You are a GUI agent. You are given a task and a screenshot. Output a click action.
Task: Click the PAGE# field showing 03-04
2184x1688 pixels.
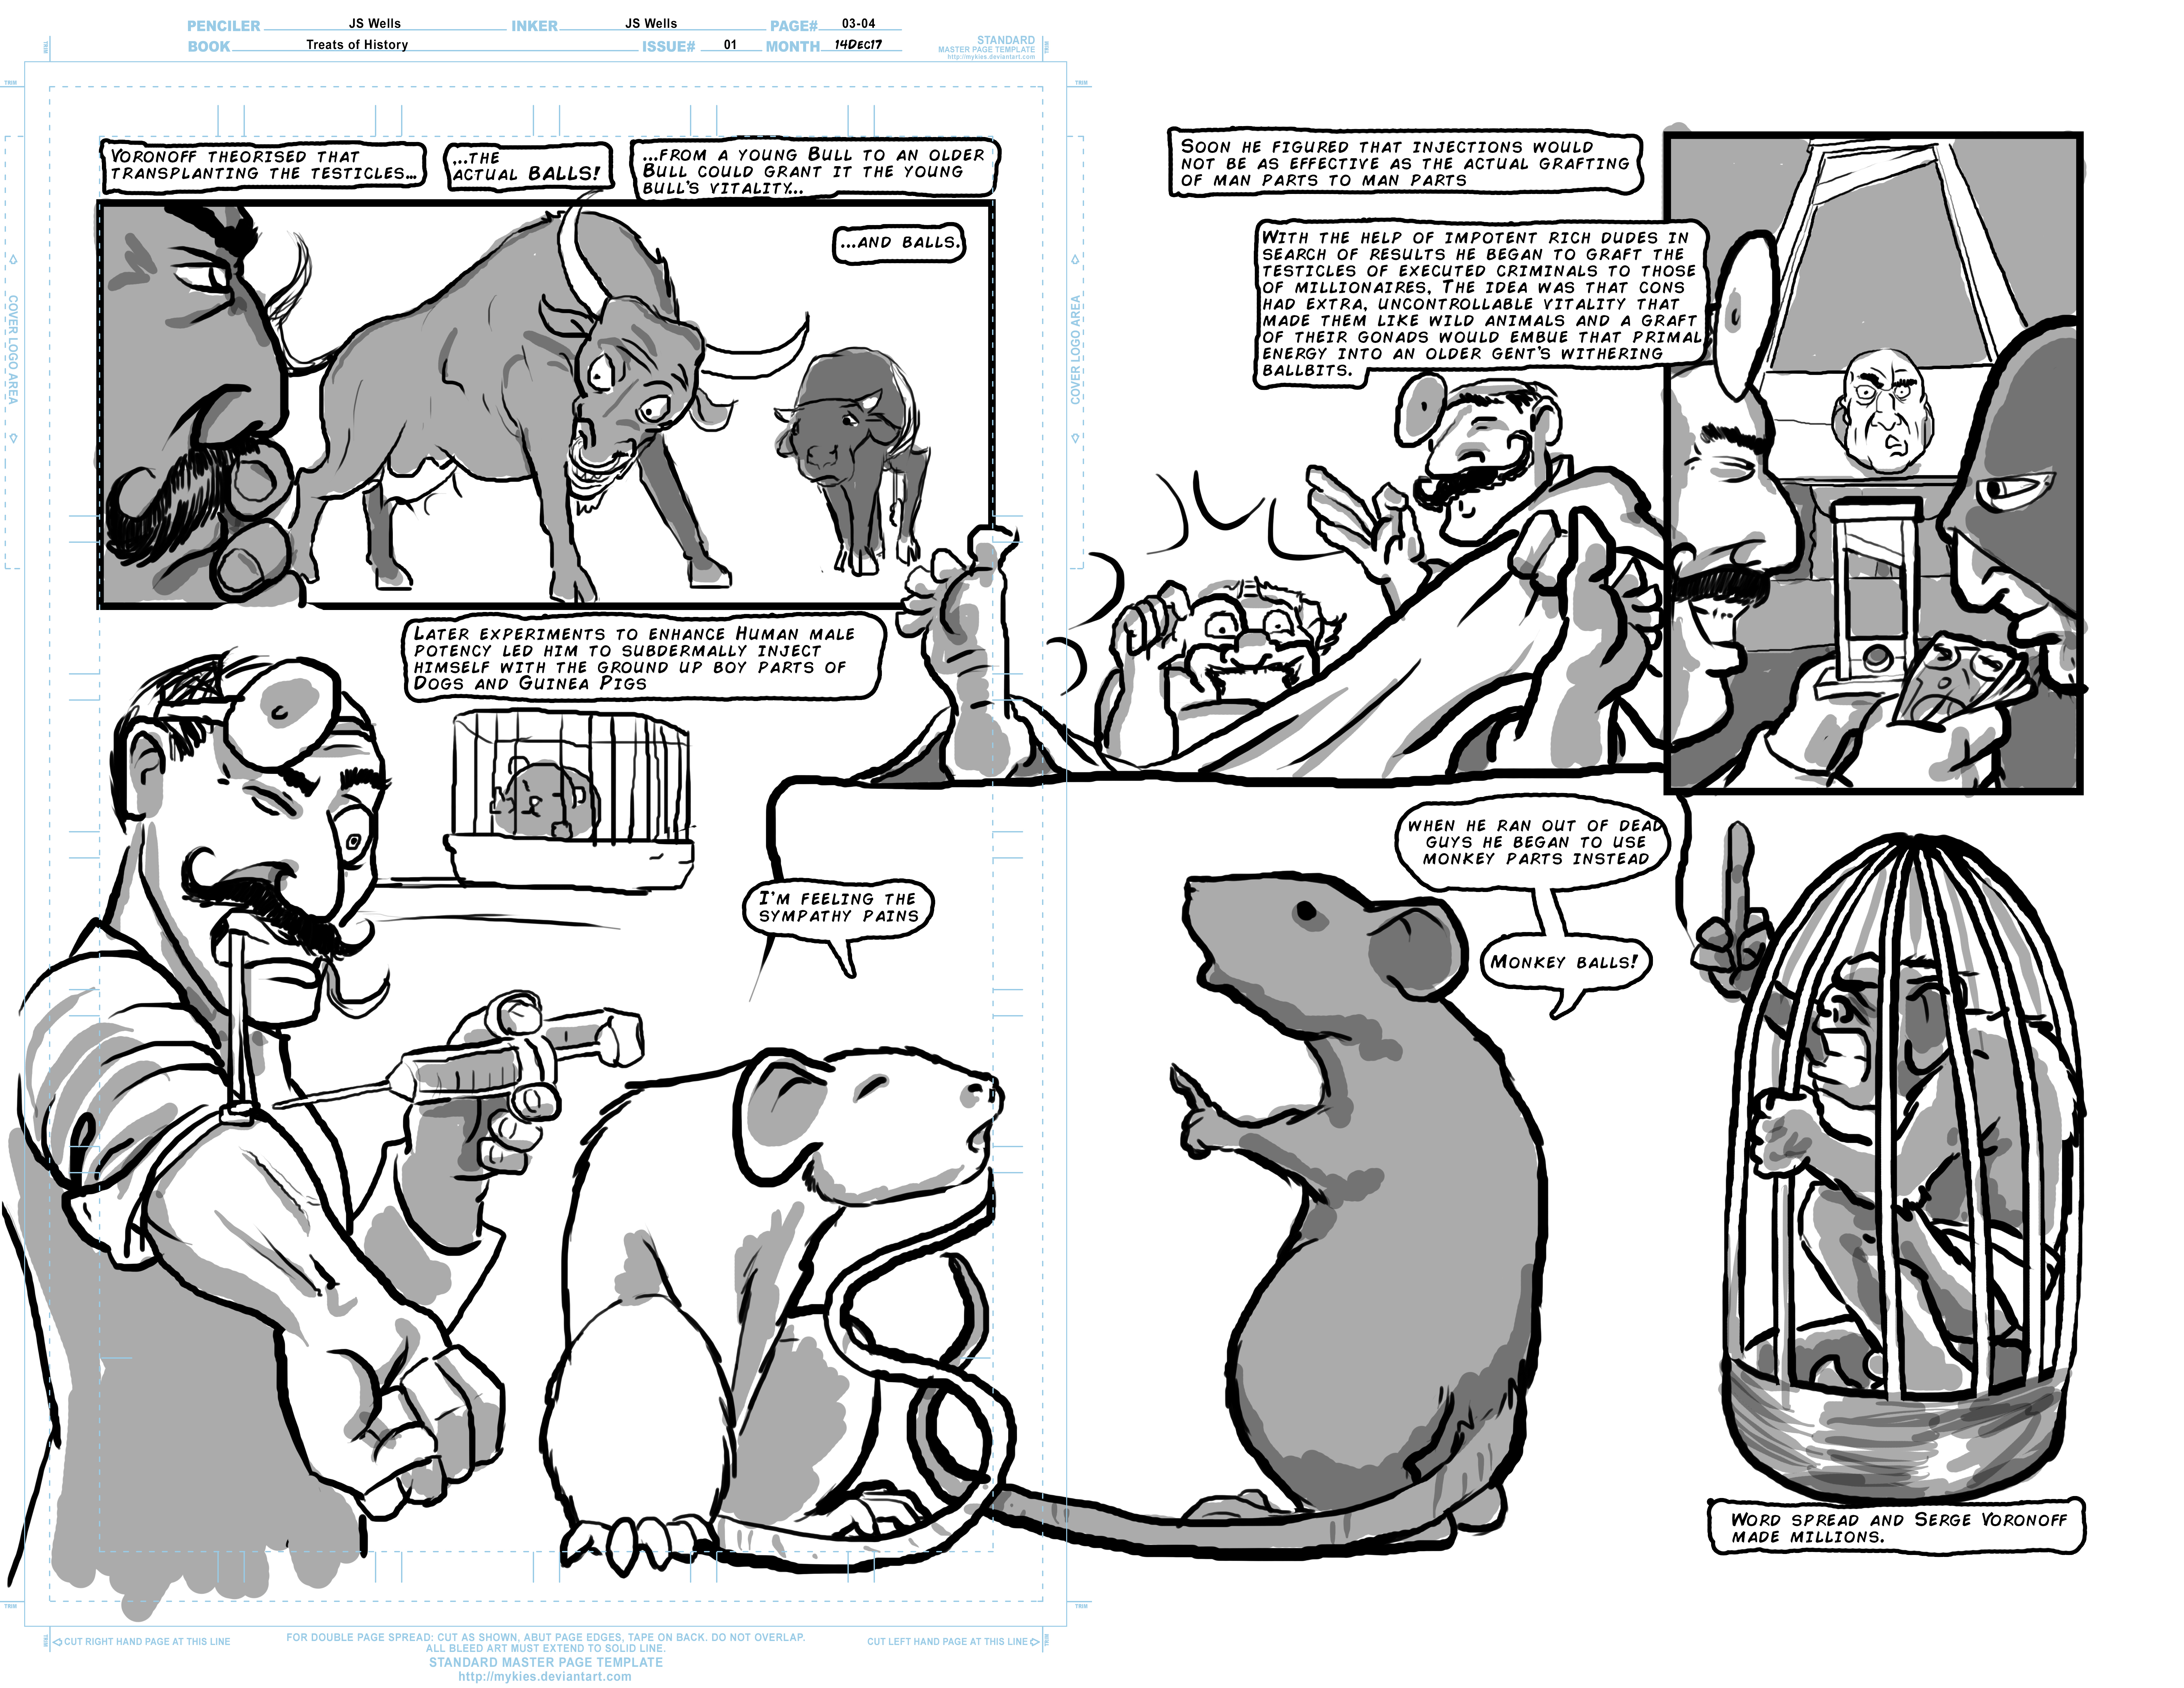[x=858, y=23]
